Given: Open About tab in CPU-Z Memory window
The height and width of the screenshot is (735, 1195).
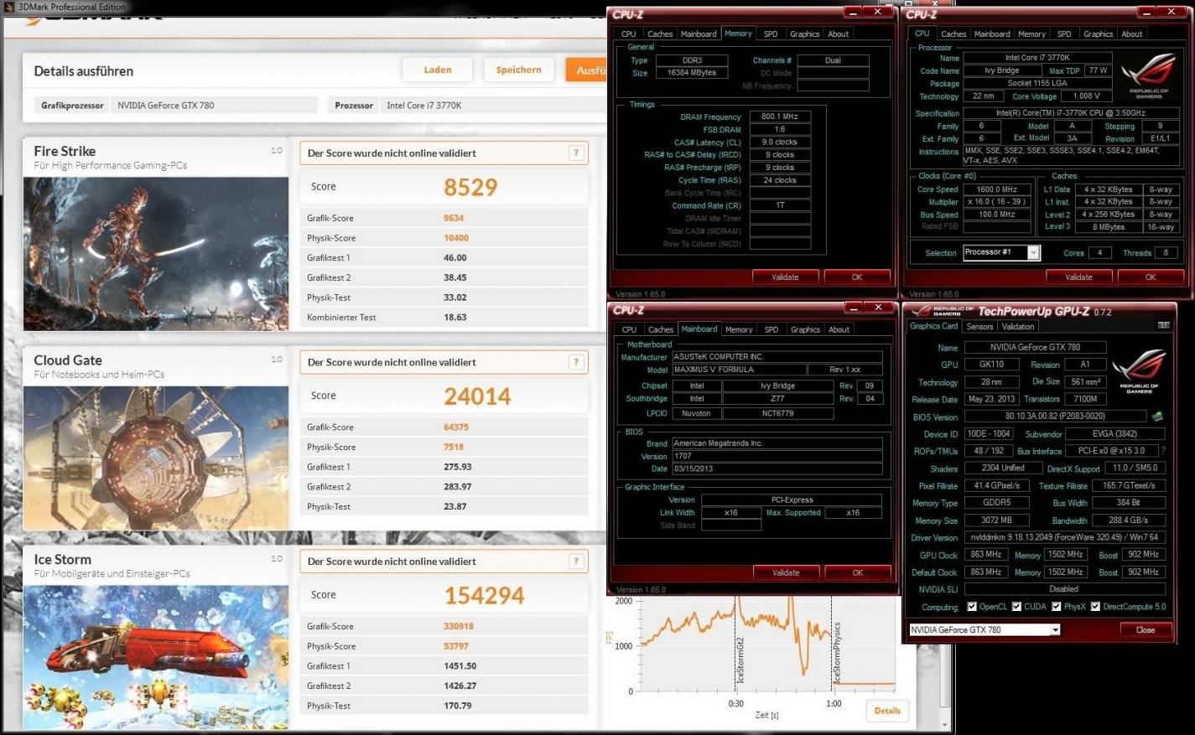Looking at the screenshot, I should coord(839,34).
